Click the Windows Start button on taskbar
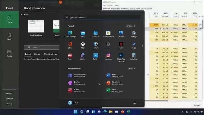Screen dimensions: 204x115 (76, 112)
